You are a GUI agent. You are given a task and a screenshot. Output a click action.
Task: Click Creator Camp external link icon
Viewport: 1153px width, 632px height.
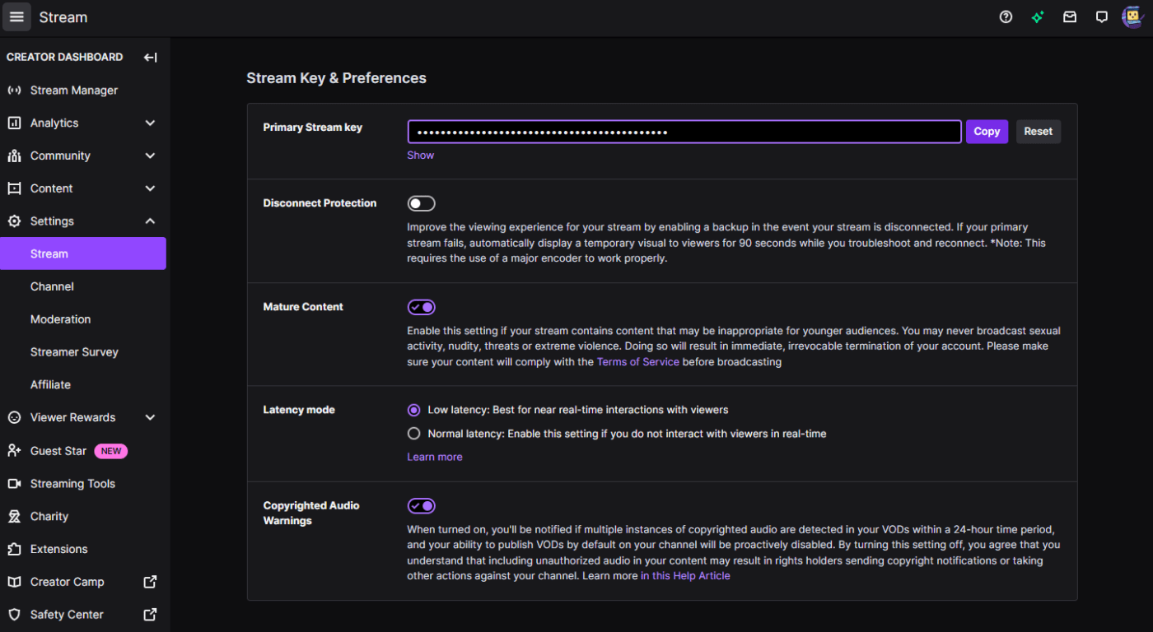pos(150,582)
